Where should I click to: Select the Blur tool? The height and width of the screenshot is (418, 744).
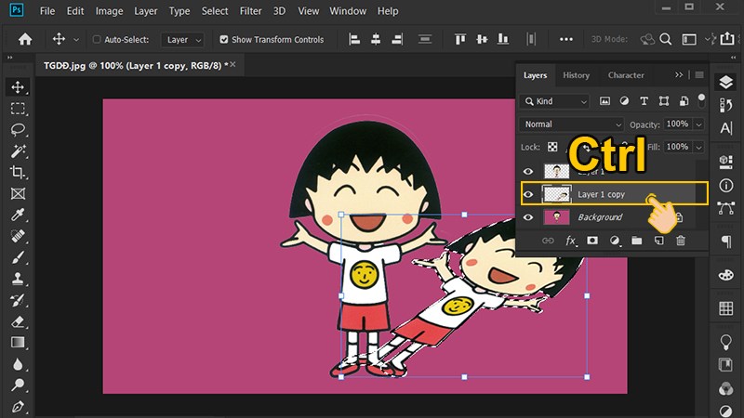pos(18,364)
